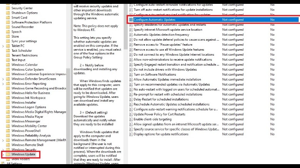The width and height of the screenshot is (300, 168).
Task: Select Remove access to use all Windows Update features
Action: pyautogui.click(x=169, y=49)
